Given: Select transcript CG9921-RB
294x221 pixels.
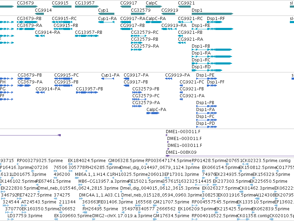Looking at the screenshot, I should (x=190, y=32).
